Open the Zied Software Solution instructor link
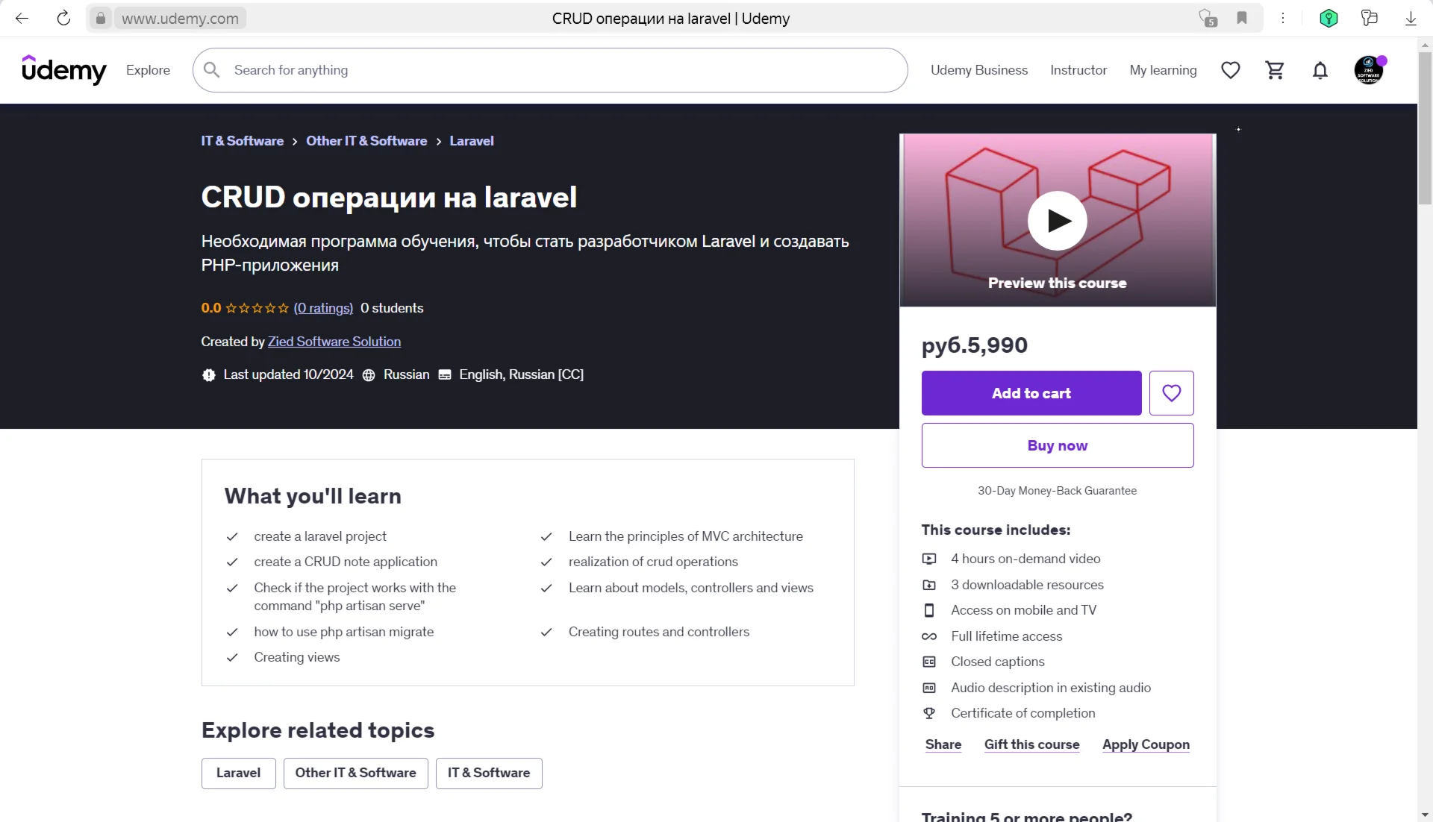Viewport: 1433px width, 822px height. tap(334, 341)
